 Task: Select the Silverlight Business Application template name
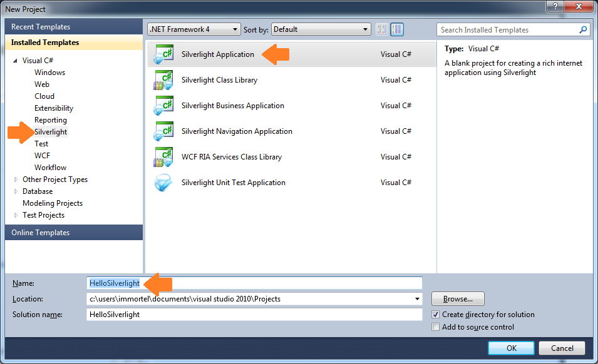click(x=233, y=106)
